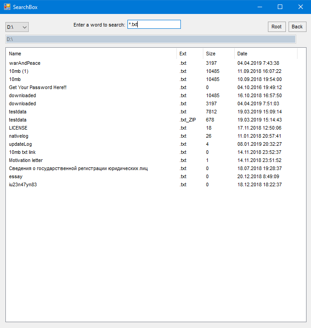Maximize the SearchBox window
Viewport: 311px width, 328px height.
280,7
